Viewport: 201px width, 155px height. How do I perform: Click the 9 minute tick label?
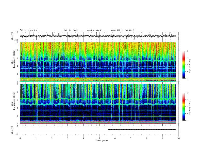[162, 138]
